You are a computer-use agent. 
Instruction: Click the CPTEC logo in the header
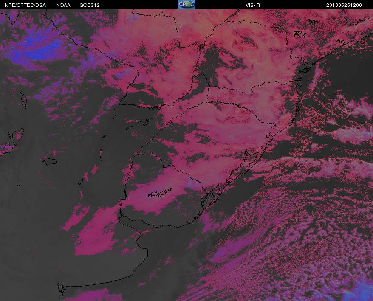click(x=187, y=5)
